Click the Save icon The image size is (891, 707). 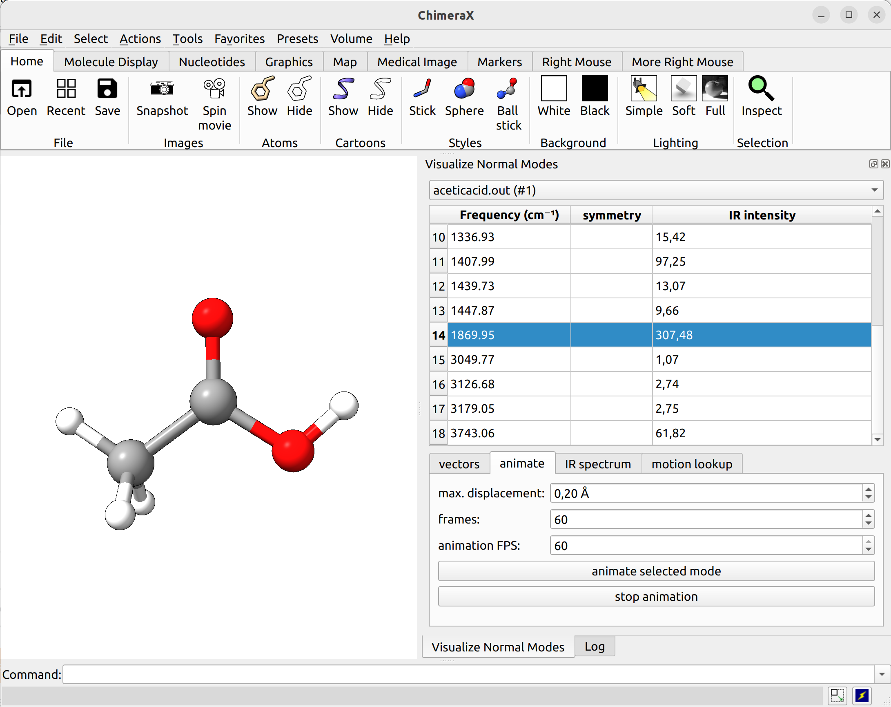click(x=107, y=89)
